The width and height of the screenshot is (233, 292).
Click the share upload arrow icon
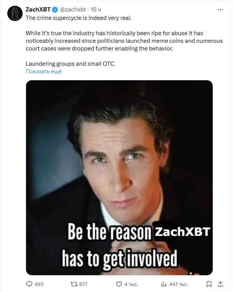tap(220, 284)
